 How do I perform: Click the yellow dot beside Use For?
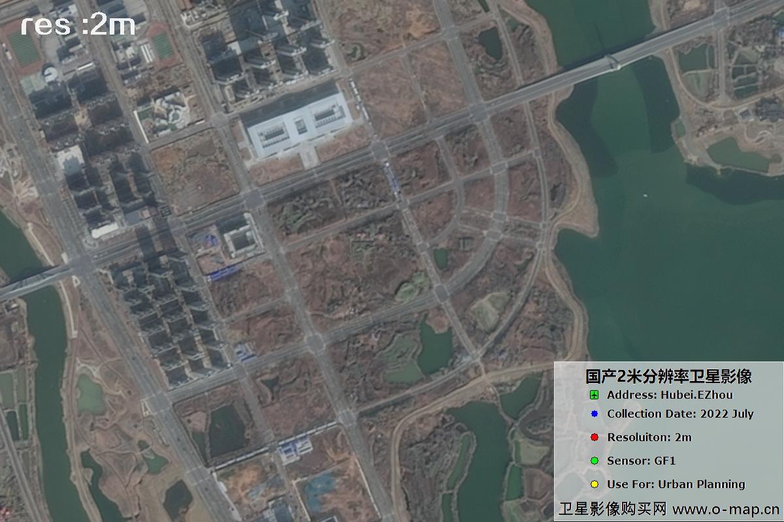pyautogui.click(x=594, y=484)
